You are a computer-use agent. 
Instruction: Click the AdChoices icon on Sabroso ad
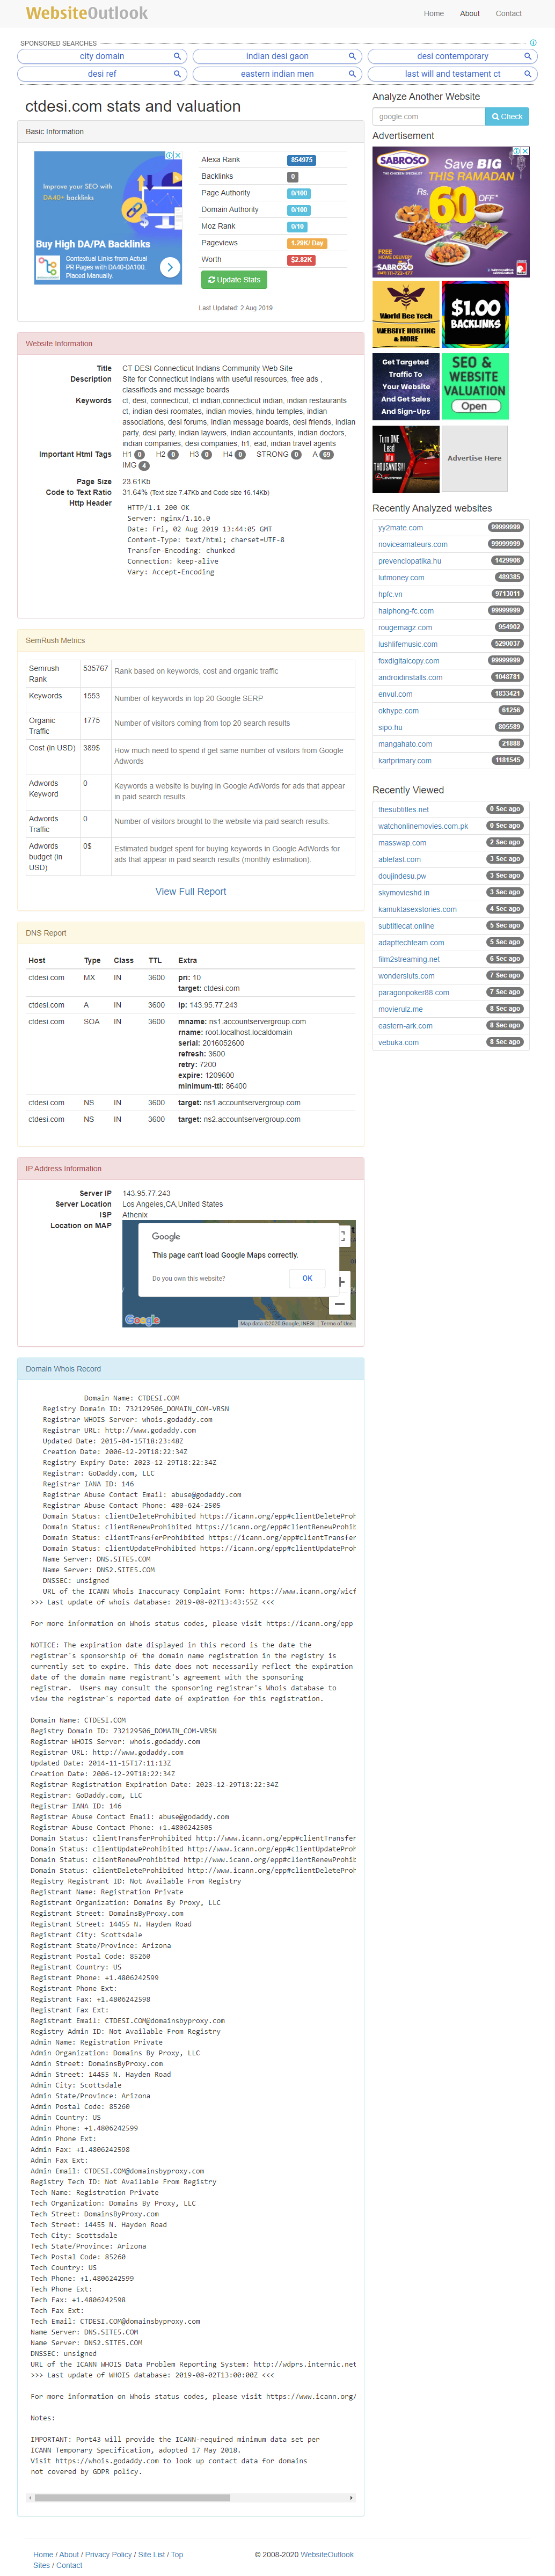pyautogui.click(x=517, y=151)
